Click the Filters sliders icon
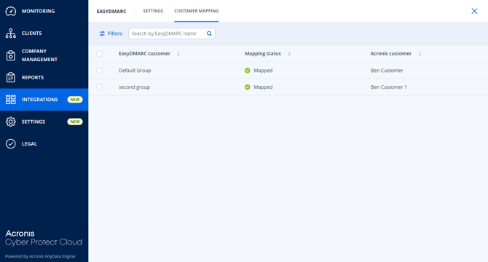Screen dimensions: 488x262 click(102, 33)
